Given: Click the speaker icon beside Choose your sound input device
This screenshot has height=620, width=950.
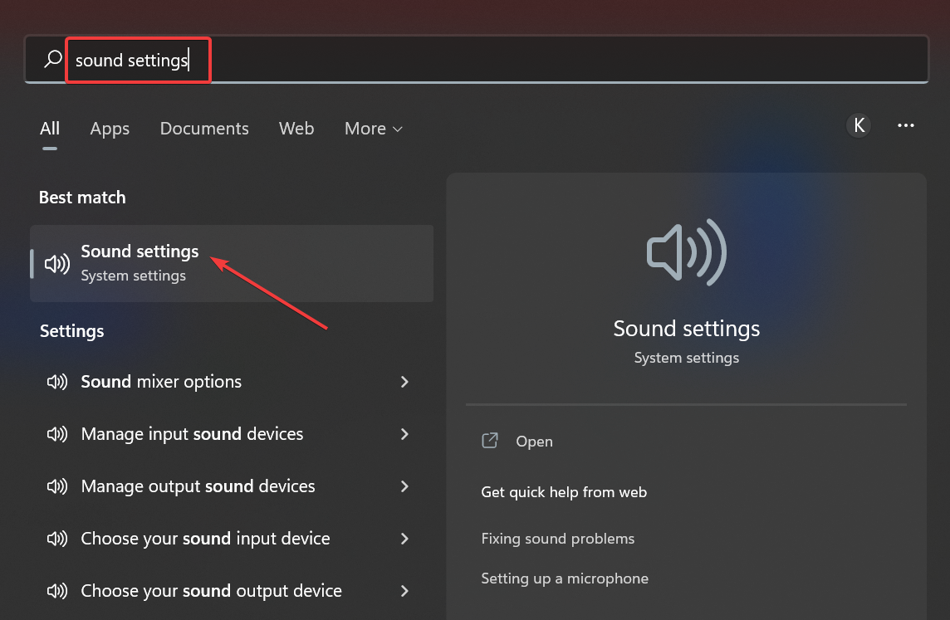Looking at the screenshot, I should click(56, 539).
